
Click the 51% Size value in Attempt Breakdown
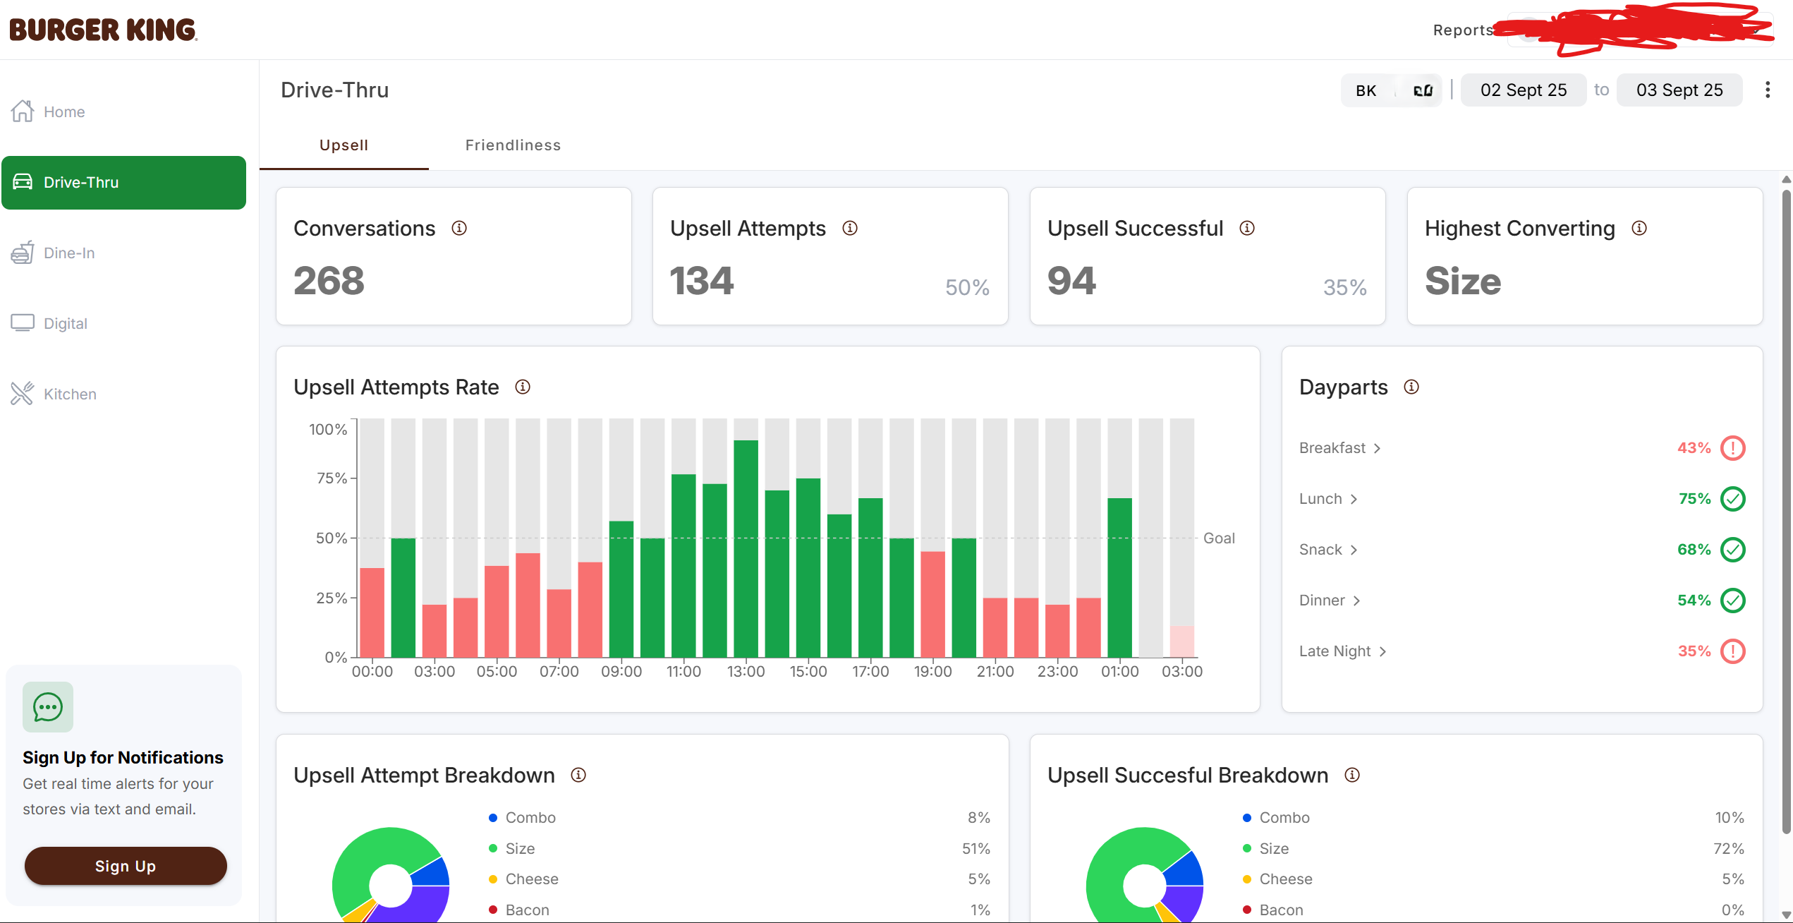tap(976, 849)
